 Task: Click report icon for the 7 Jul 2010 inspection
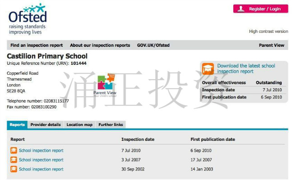click(x=14, y=150)
